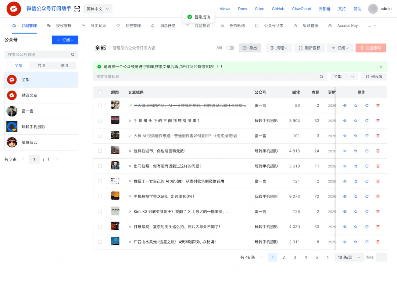Switch to the 标签管理 tab

[x=129, y=26]
